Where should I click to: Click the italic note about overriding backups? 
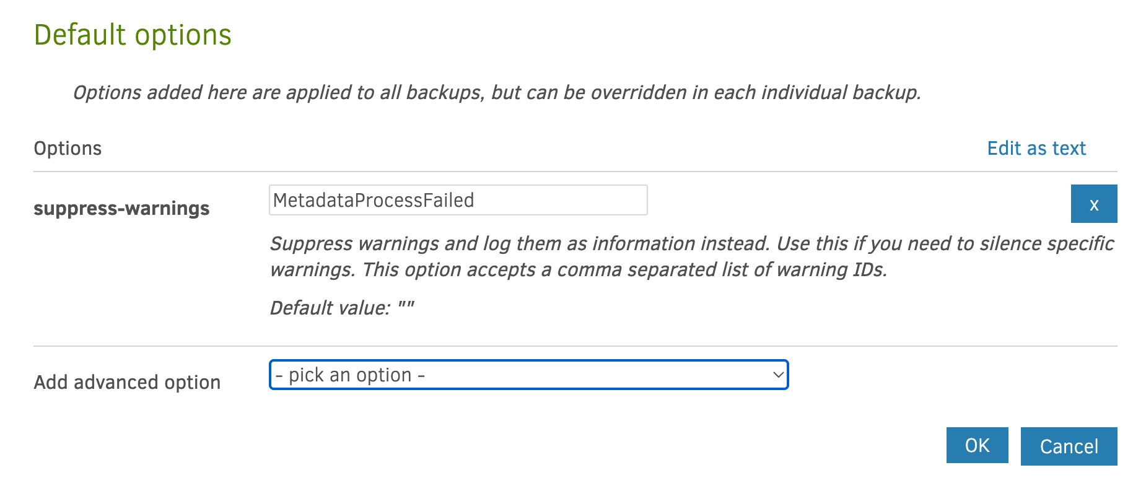pyautogui.click(x=497, y=92)
